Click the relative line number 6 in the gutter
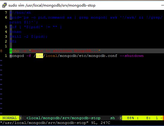 [6, 17]
